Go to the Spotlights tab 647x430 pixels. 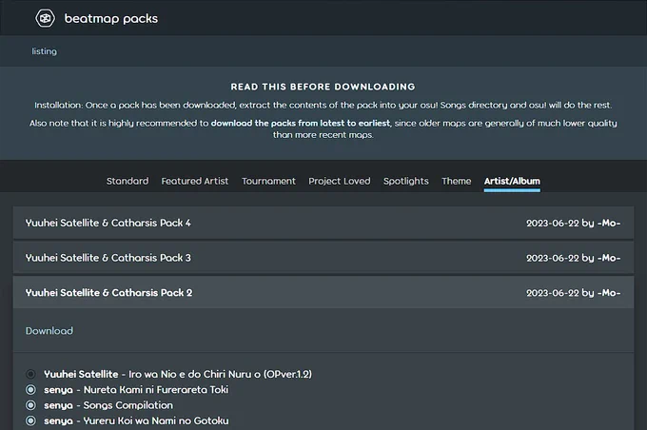[406, 181]
